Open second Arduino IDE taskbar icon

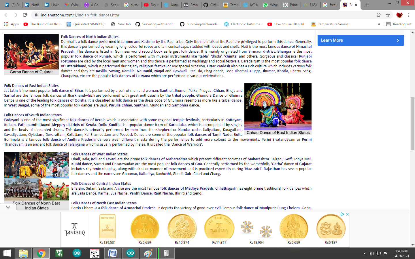pyautogui.click(x=130, y=253)
